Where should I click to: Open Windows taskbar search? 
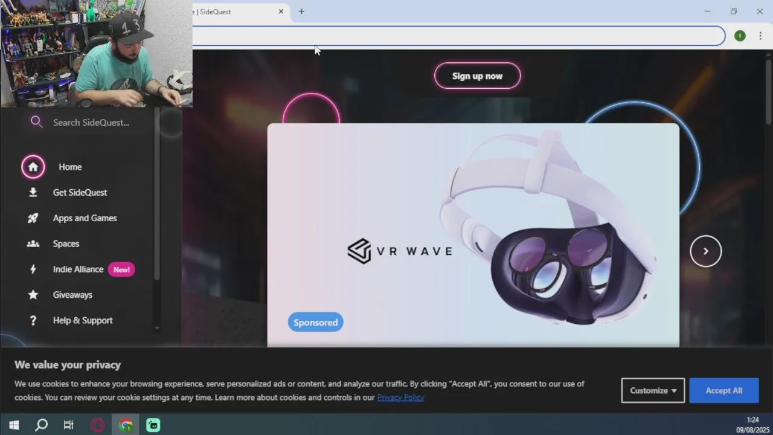pos(41,425)
